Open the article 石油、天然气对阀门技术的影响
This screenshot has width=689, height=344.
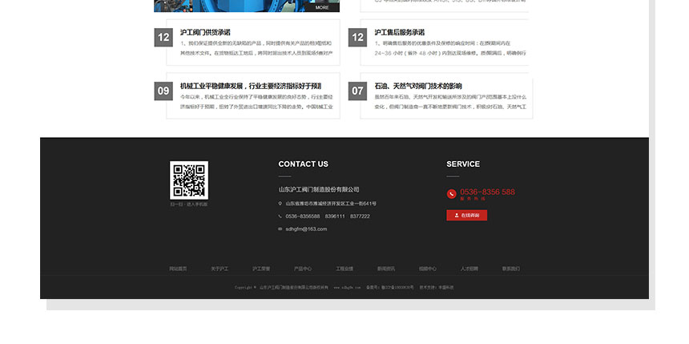coord(417,86)
